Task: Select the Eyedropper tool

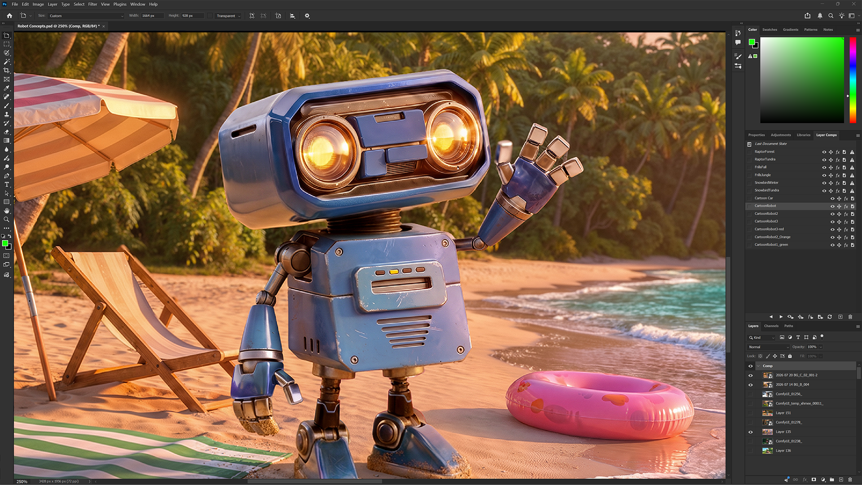Action: pos(7,88)
